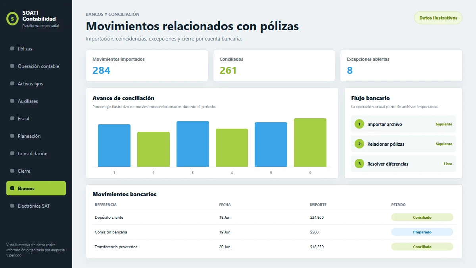Click the blue bar labeled 5

(x=271, y=145)
